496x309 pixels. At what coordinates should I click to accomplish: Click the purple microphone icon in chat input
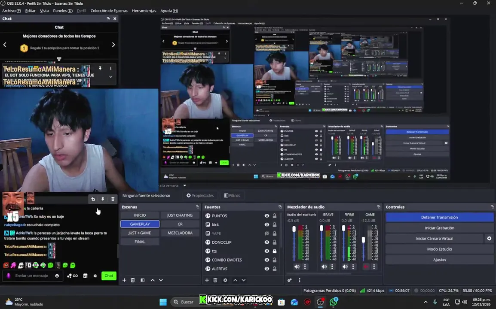coord(9,276)
